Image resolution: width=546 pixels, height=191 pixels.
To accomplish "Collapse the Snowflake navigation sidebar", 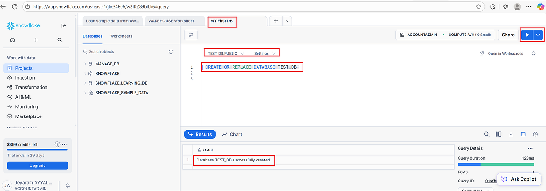I will (64, 26).
